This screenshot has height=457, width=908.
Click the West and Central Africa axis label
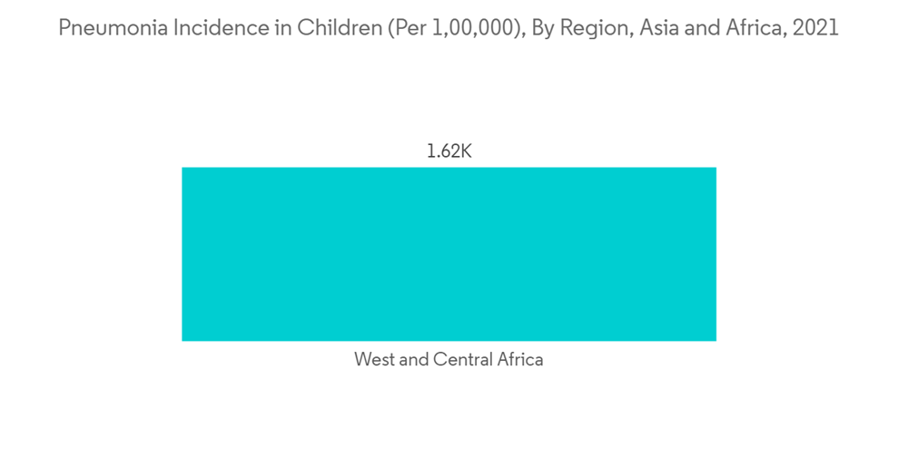coord(449,360)
